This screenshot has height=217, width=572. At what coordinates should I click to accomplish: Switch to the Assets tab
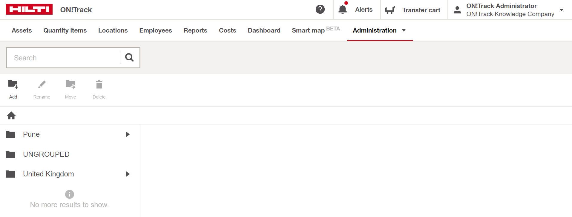coord(22,30)
